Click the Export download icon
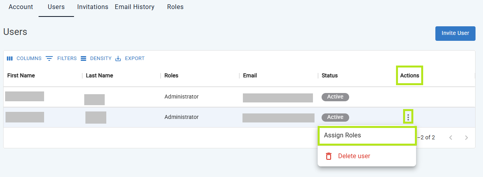Screen dimensions: 483x177 [x=118, y=58]
